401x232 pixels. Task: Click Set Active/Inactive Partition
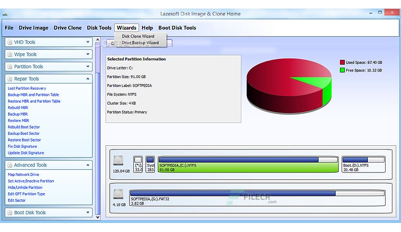click(x=31, y=181)
